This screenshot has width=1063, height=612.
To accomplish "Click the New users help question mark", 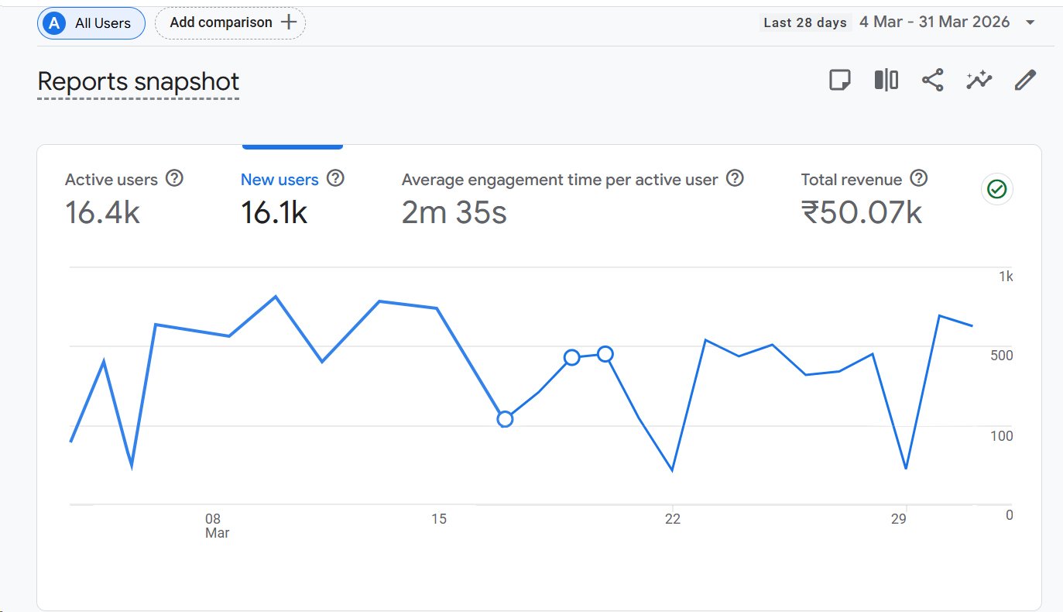I will pyautogui.click(x=335, y=178).
